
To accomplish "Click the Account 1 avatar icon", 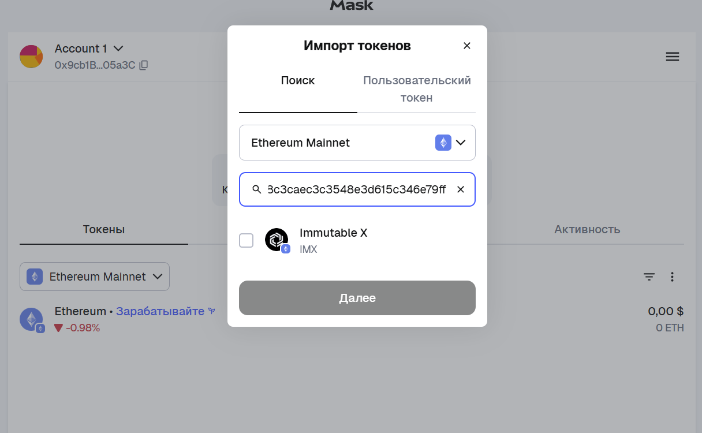I will coord(31,57).
